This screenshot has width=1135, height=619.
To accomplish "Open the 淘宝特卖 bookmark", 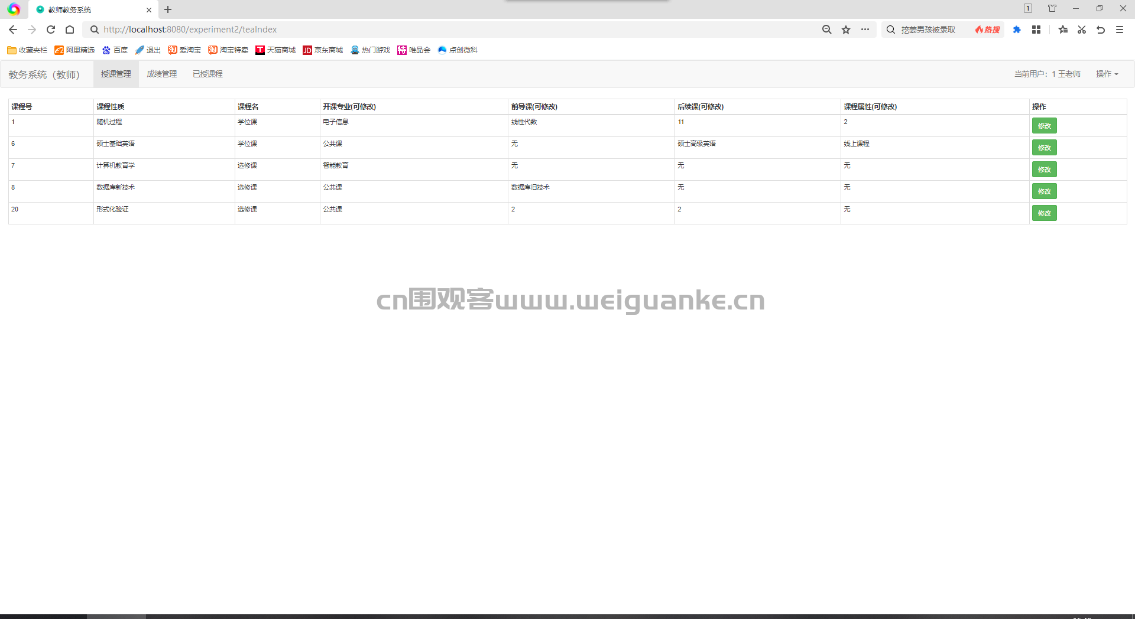I will 228,50.
